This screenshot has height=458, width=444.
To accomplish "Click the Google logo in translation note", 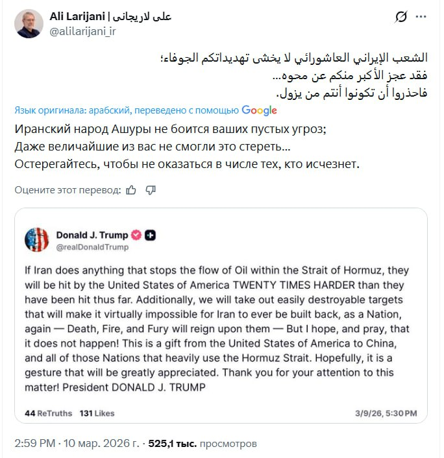I will point(259,110).
